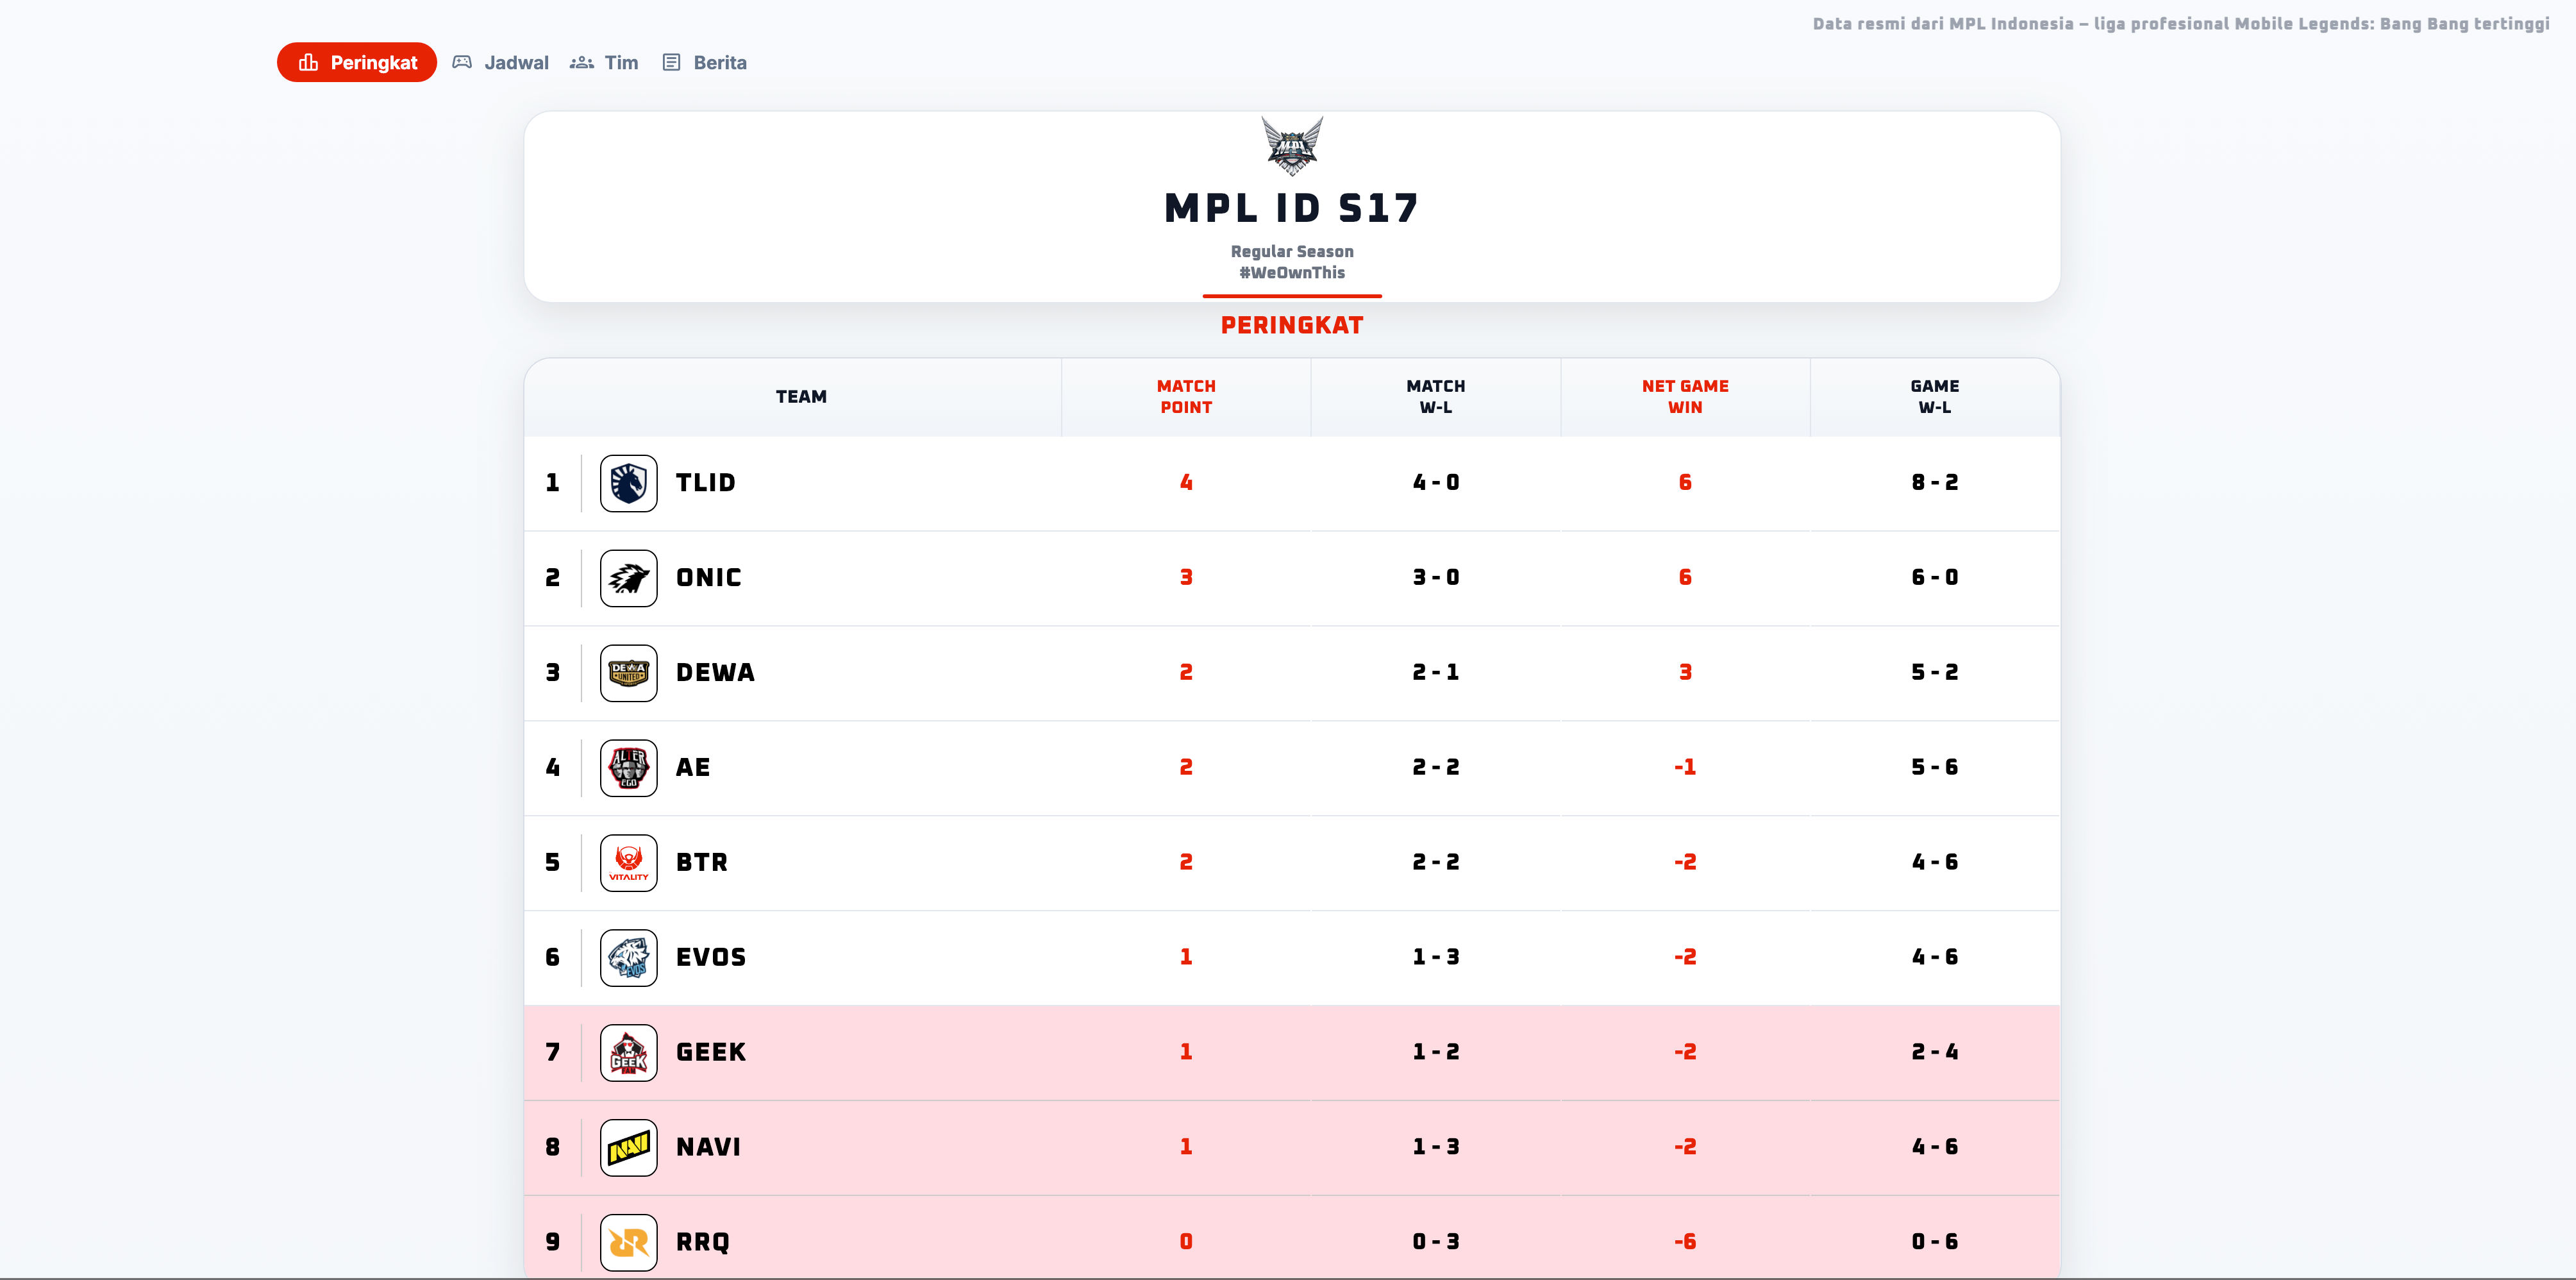Viewport: 2576px width, 1280px height.
Task: Click the official MPL Indonesia data tagline
Action: tap(2181, 24)
